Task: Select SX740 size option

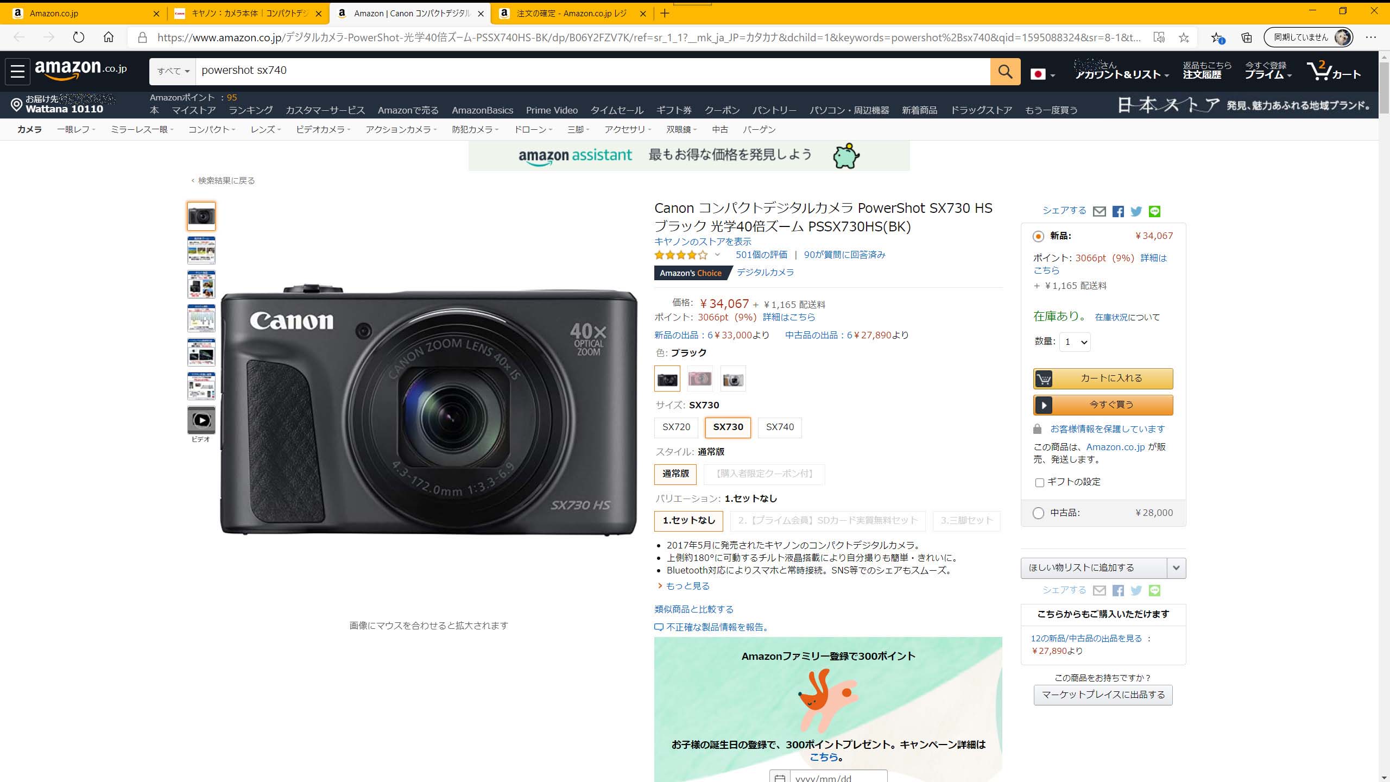Action: click(x=780, y=427)
